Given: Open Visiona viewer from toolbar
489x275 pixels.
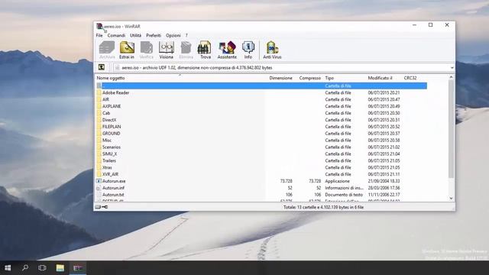Looking at the screenshot, I should coord(167,50).
